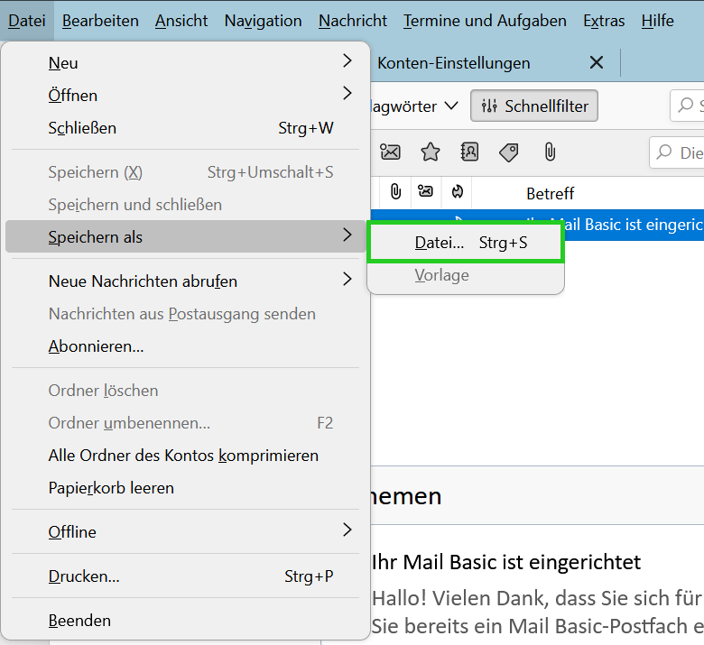Expand Neue Nachrichten abrufen submenu
Screen dimensions: 704x645
point(185,281)
